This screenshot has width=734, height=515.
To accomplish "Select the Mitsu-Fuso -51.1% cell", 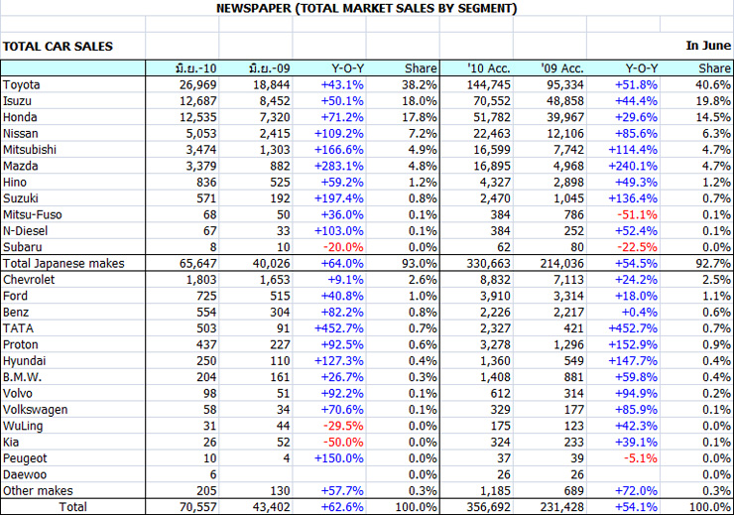I will click(638, 214).
